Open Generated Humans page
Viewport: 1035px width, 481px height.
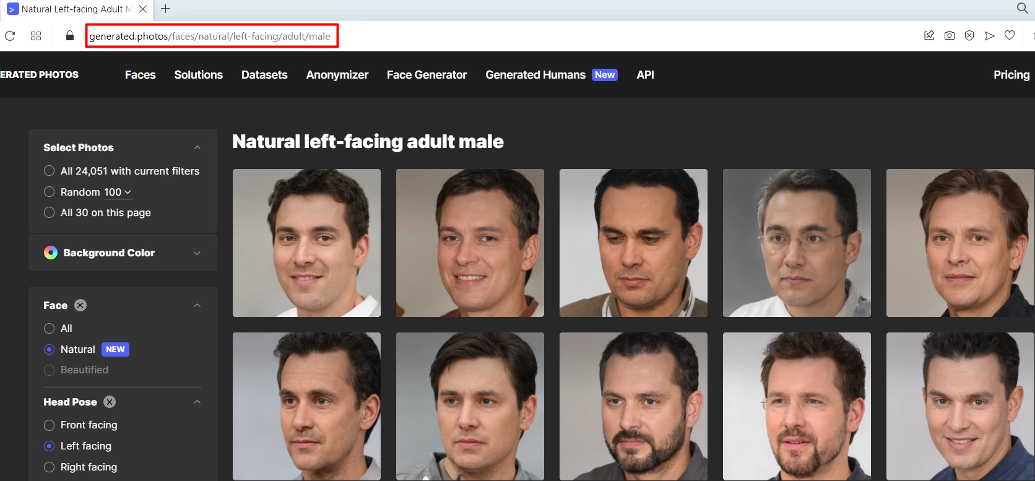click(535, 74)
